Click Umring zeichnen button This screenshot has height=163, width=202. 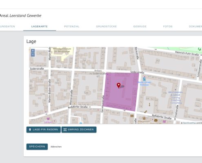click(x=79, y=130)
